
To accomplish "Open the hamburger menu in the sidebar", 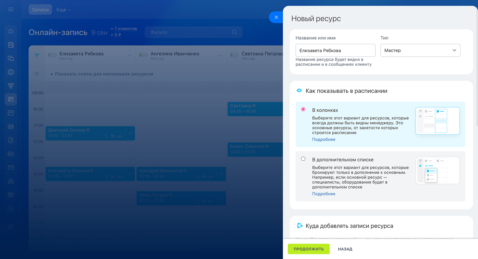I will point(11,9).
